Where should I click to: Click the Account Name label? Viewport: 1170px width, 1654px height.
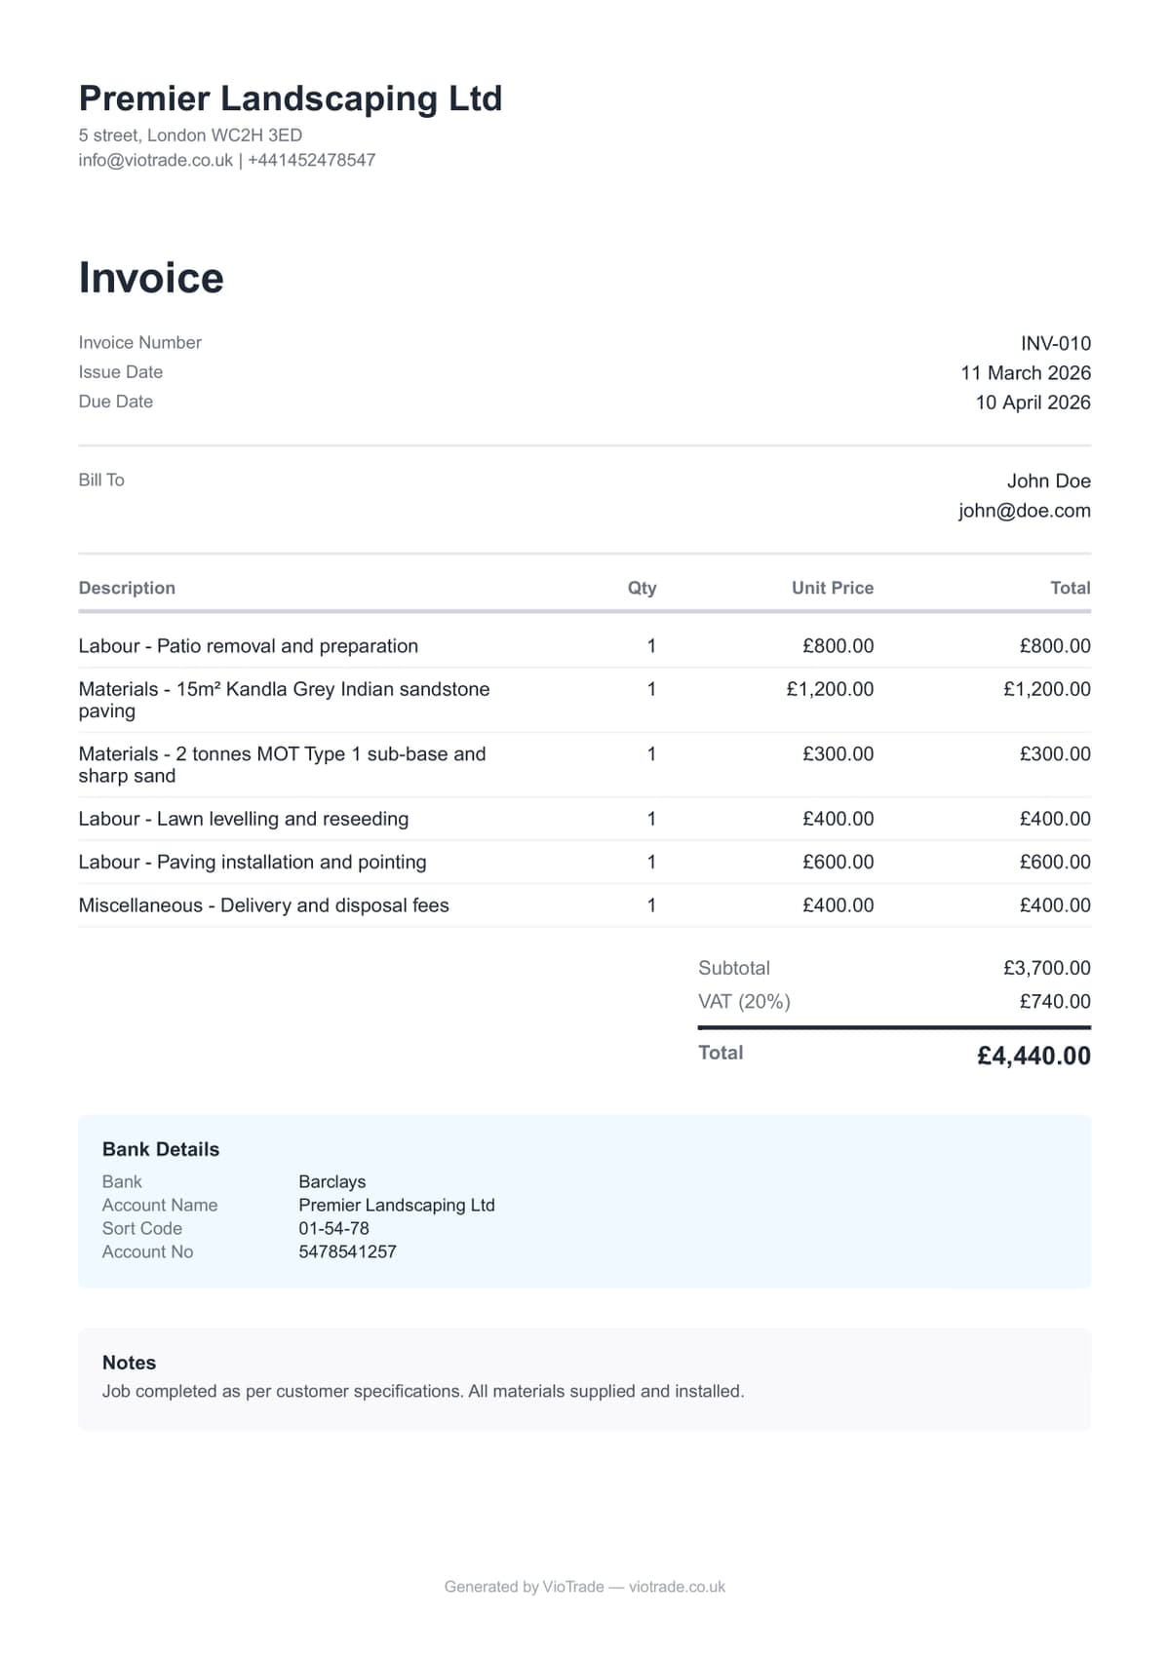point(160,1205)
